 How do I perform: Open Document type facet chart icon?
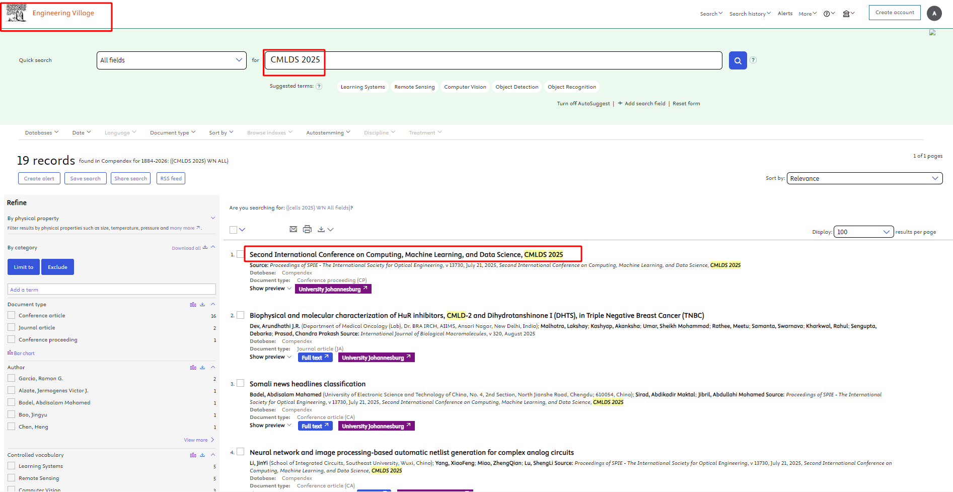[x=193, y=304]
